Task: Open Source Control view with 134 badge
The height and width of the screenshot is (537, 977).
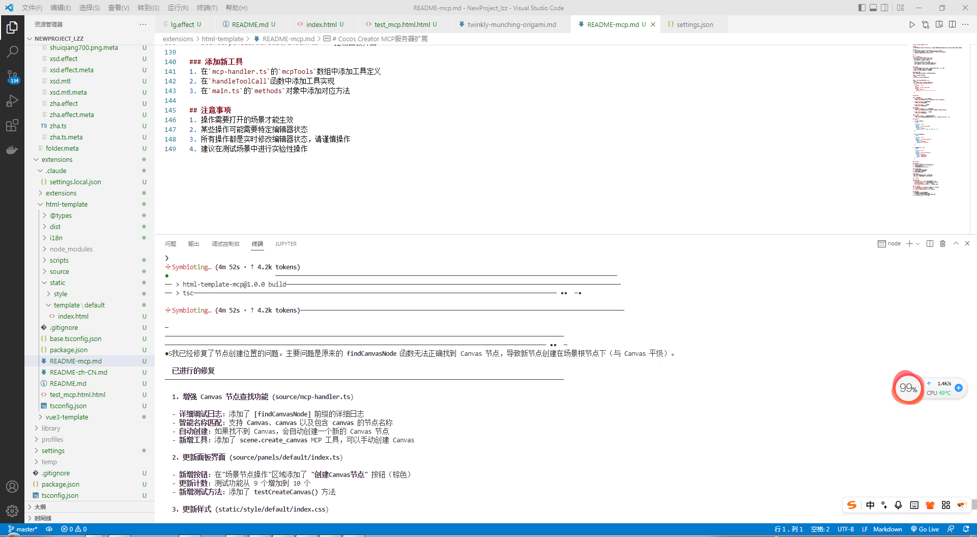Action: coord(12,76)
